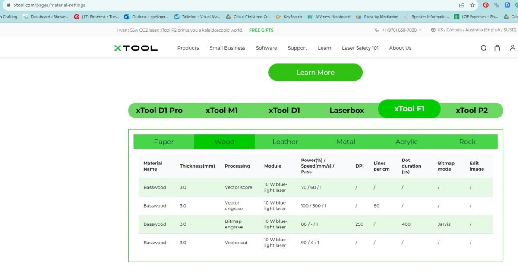Select the Laserbox machine tab

[x=347, y=111]
